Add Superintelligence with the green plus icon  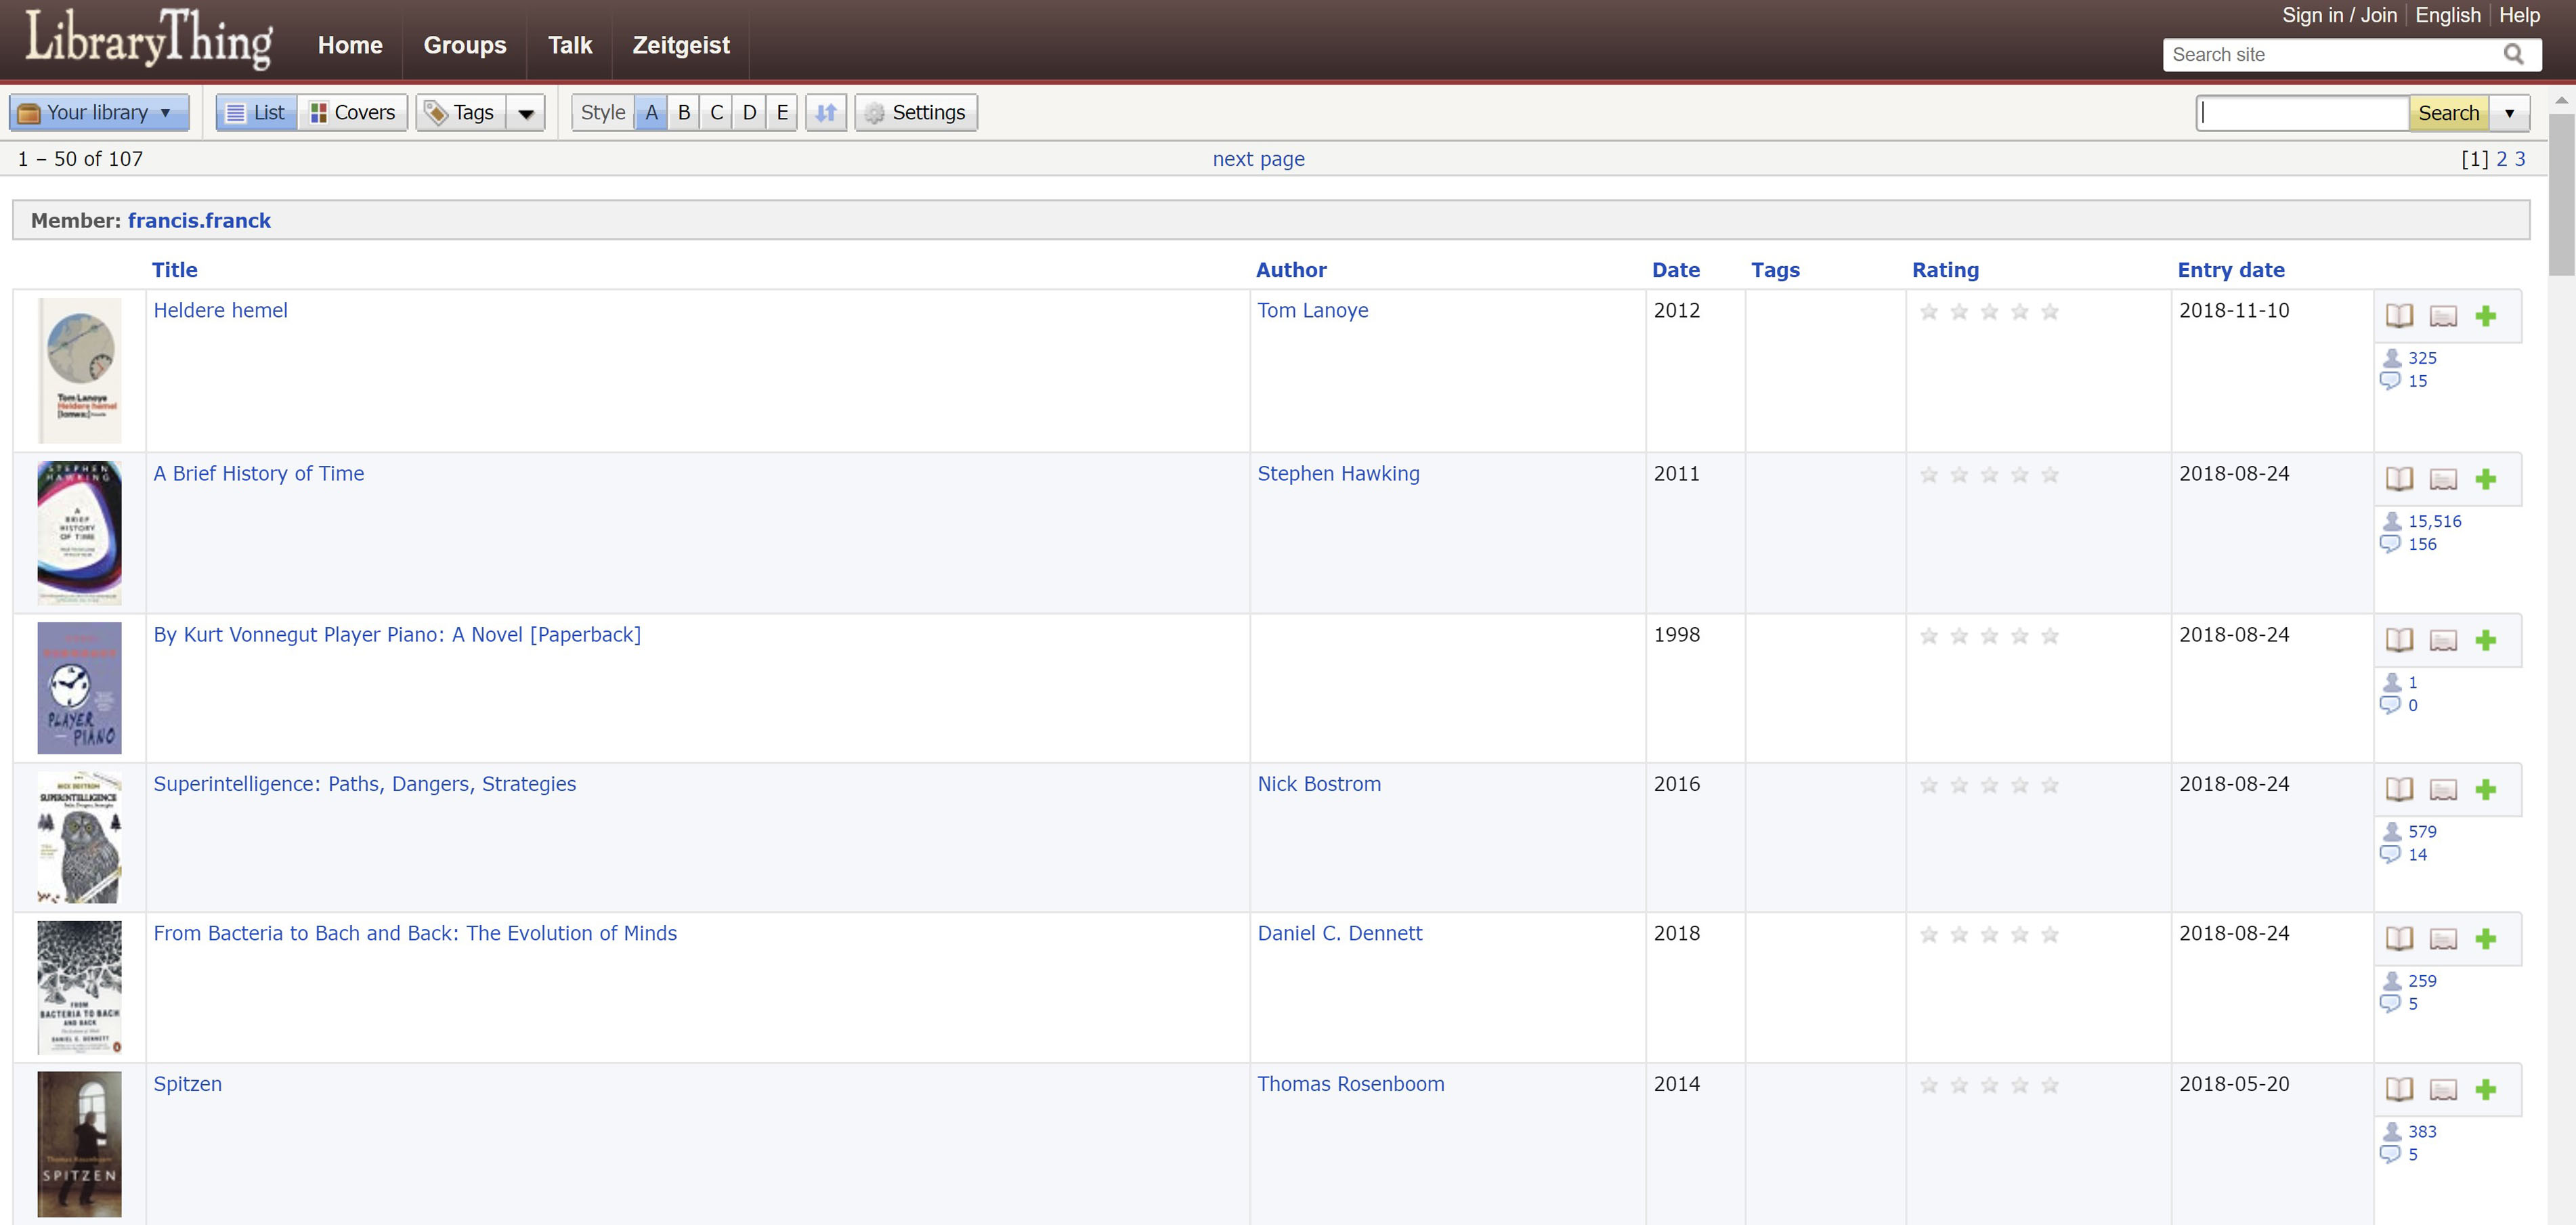coord(2486,789)
